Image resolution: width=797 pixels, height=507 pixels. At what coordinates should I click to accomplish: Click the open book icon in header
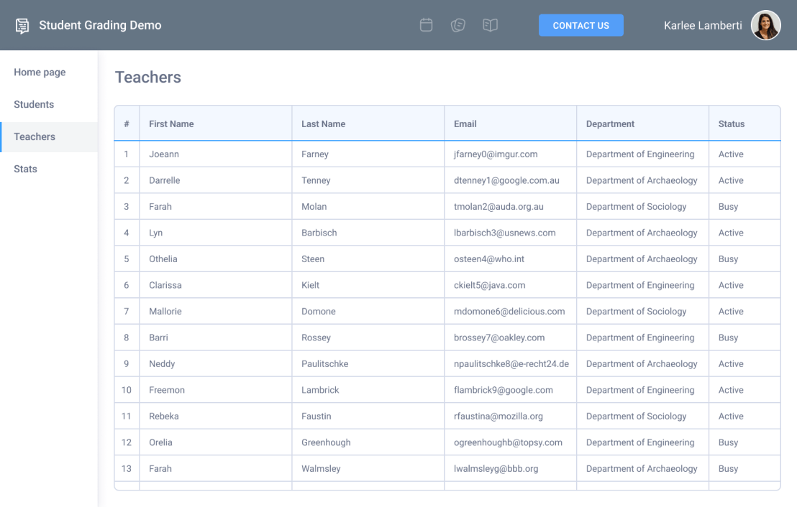click(x=491, y=25)
